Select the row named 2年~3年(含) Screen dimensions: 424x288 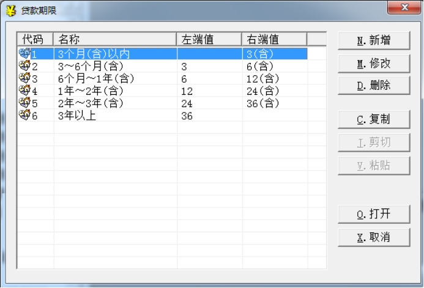(162, 103)
